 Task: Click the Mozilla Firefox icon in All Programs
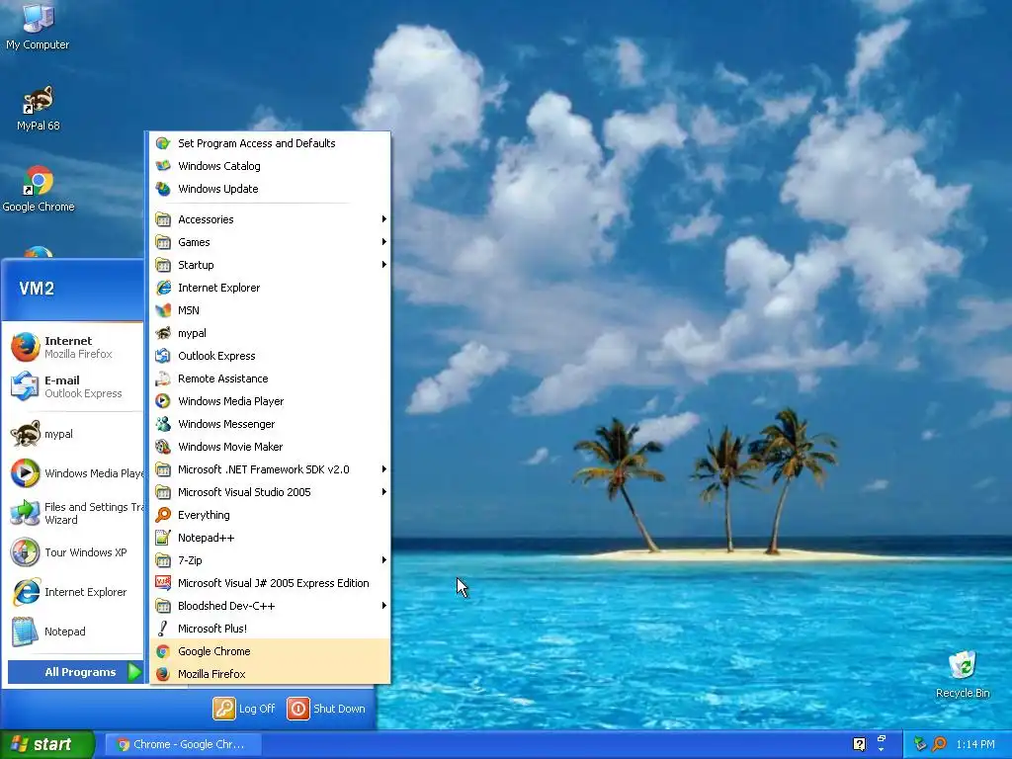pos(163,674)
